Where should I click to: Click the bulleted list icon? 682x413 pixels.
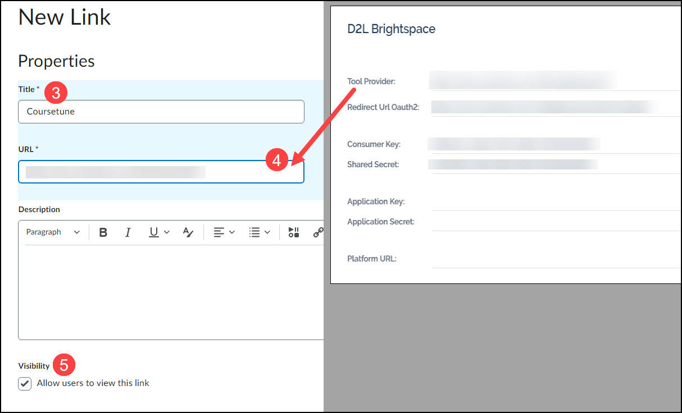[254, 232]
